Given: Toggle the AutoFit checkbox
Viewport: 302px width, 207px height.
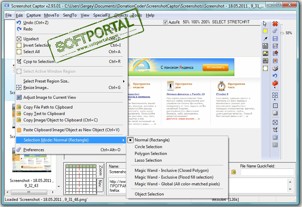Looking at the screenshot, I should click(165, 22).
